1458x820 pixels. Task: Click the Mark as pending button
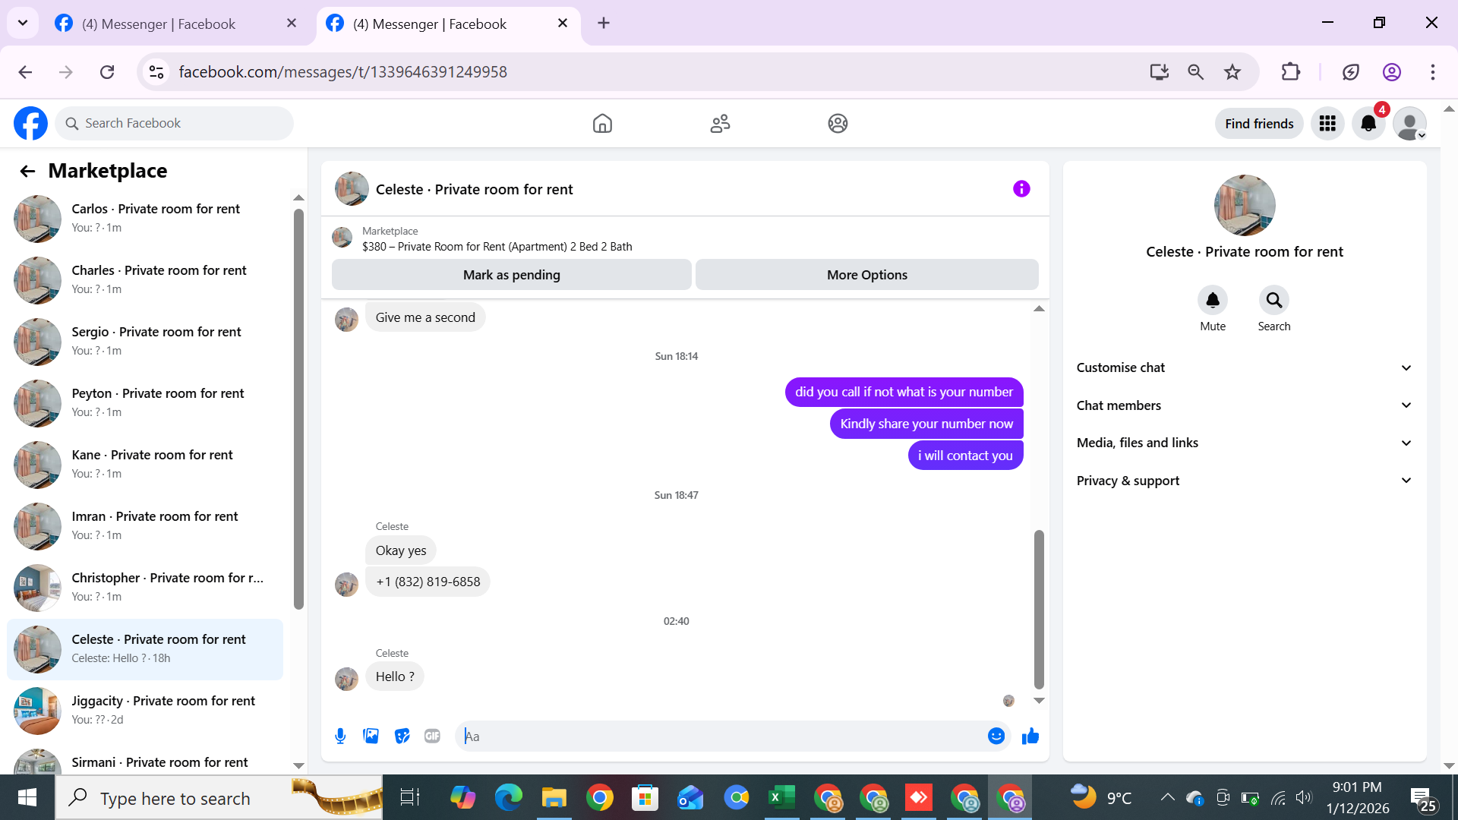pos(511,275)
